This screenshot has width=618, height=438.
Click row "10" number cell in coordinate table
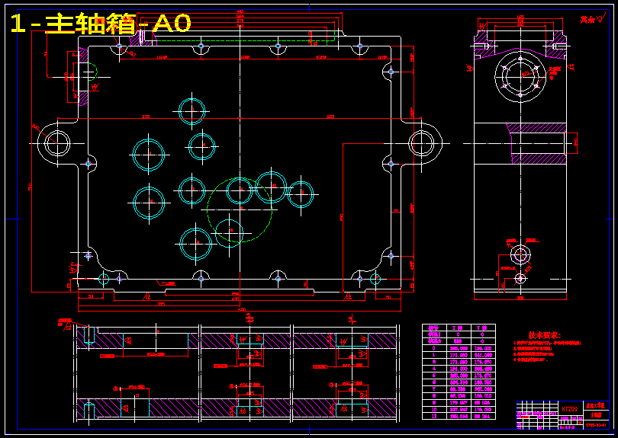[x=434, y=409]
